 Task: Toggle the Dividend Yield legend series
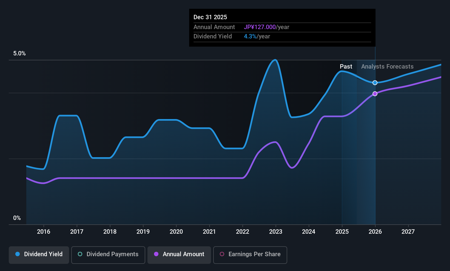click(x=39, y=255)
